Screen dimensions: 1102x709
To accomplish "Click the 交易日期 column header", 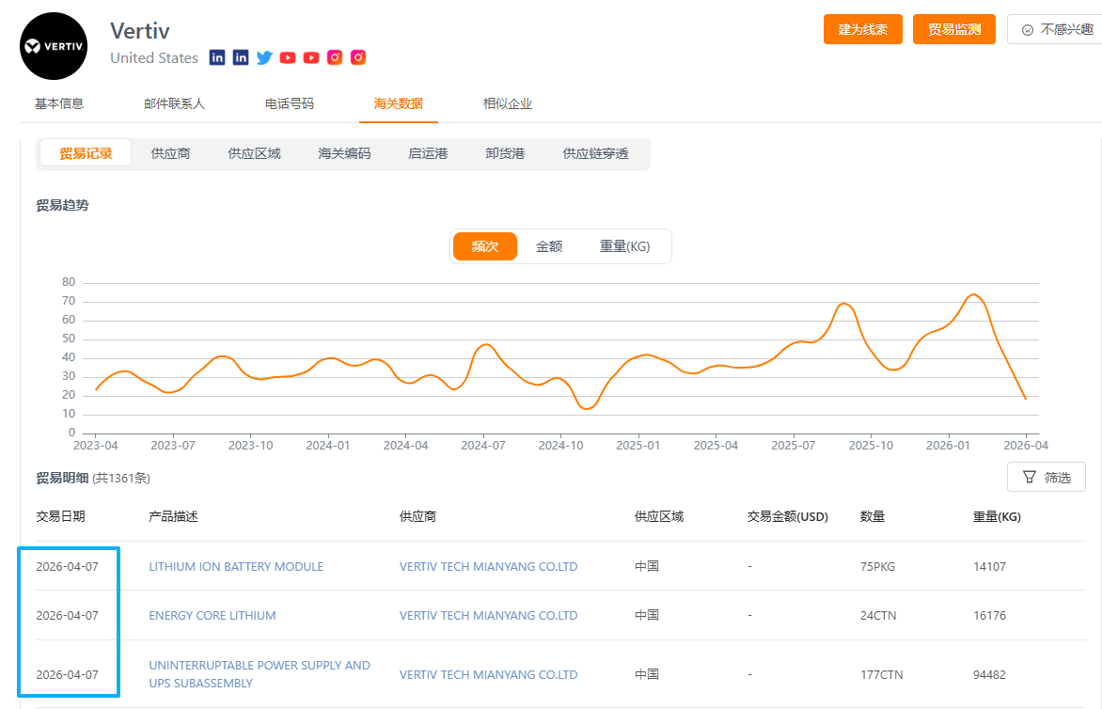I will [x=60, y=516].
